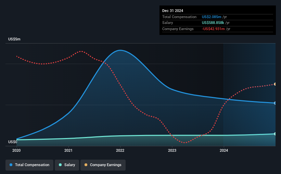The height and width of the screenshot is (174, 281).
Task: Click the 2022 x-axis label
Action: (x=120, y=150)
